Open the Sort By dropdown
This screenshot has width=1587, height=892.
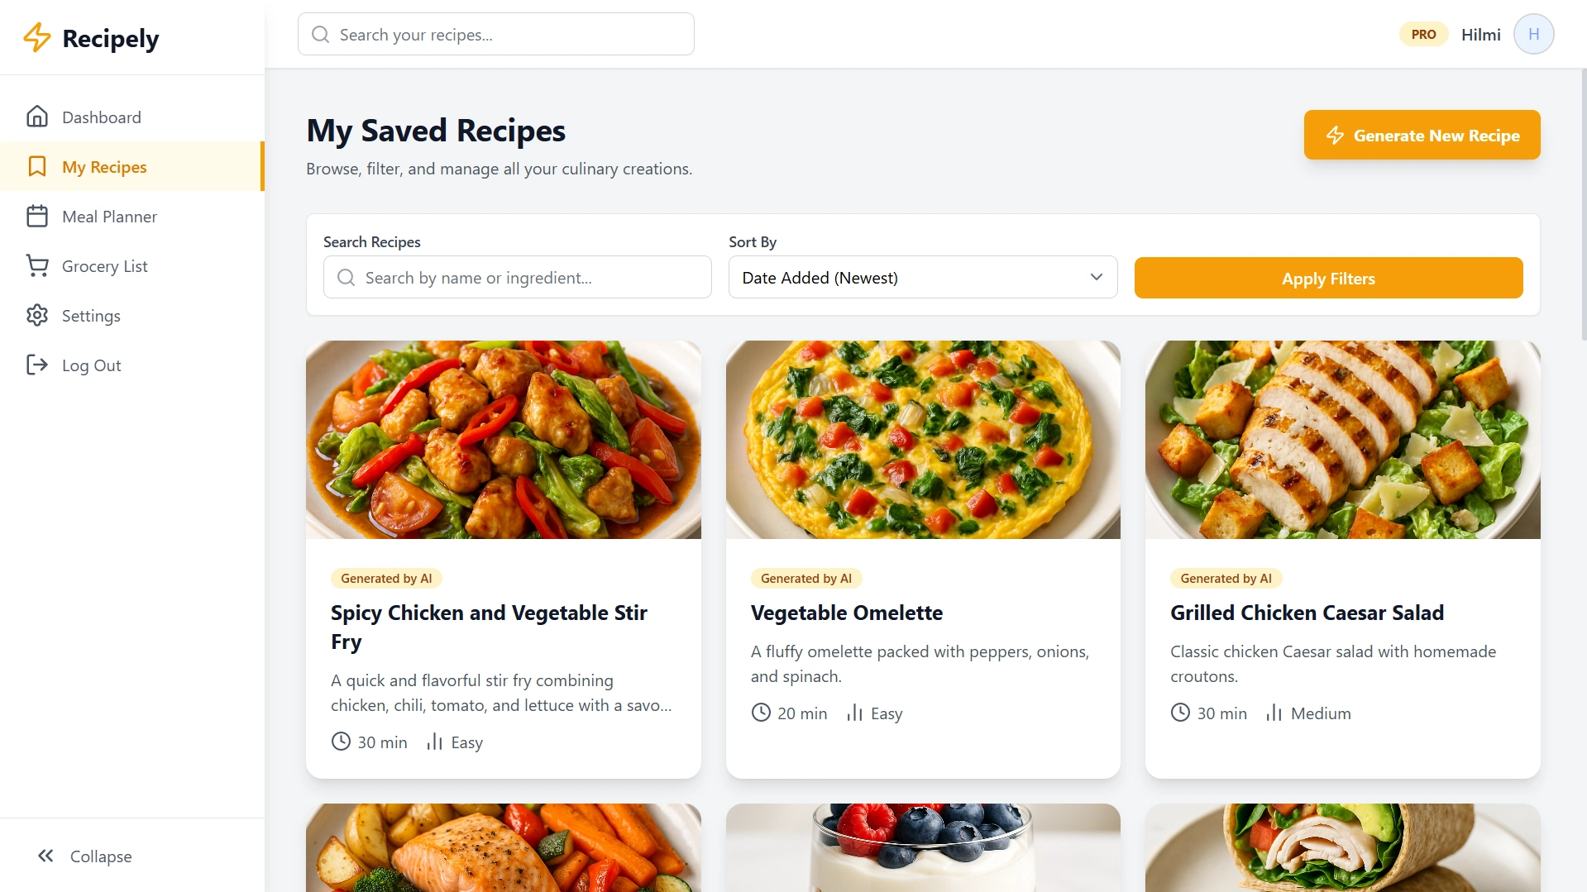[922, 278]
